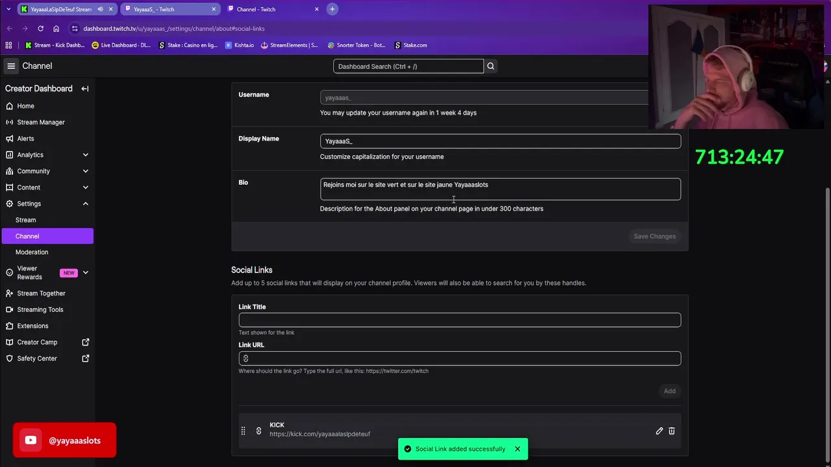The width and height of the screenshot is (831, 467).
Task: Dismiss the Social Link added notification
Action: click(517, 449)
